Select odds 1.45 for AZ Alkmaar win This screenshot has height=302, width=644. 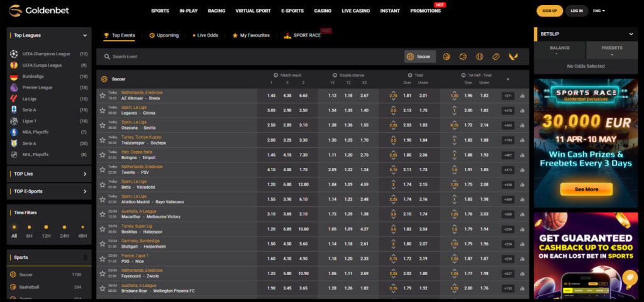pyautogui.click(x=272, y=96)
